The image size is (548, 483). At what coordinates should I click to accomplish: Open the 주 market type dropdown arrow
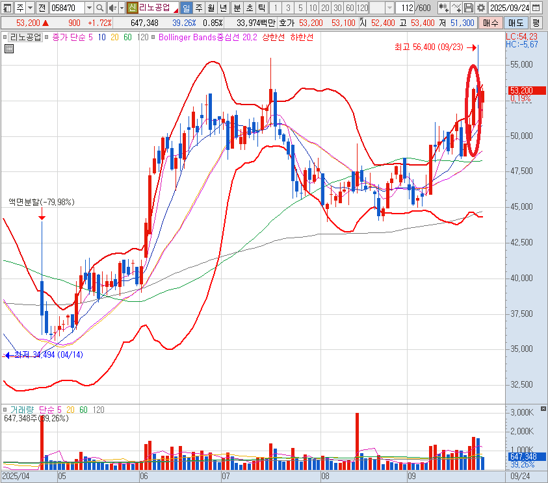click(x=30, y=8)
